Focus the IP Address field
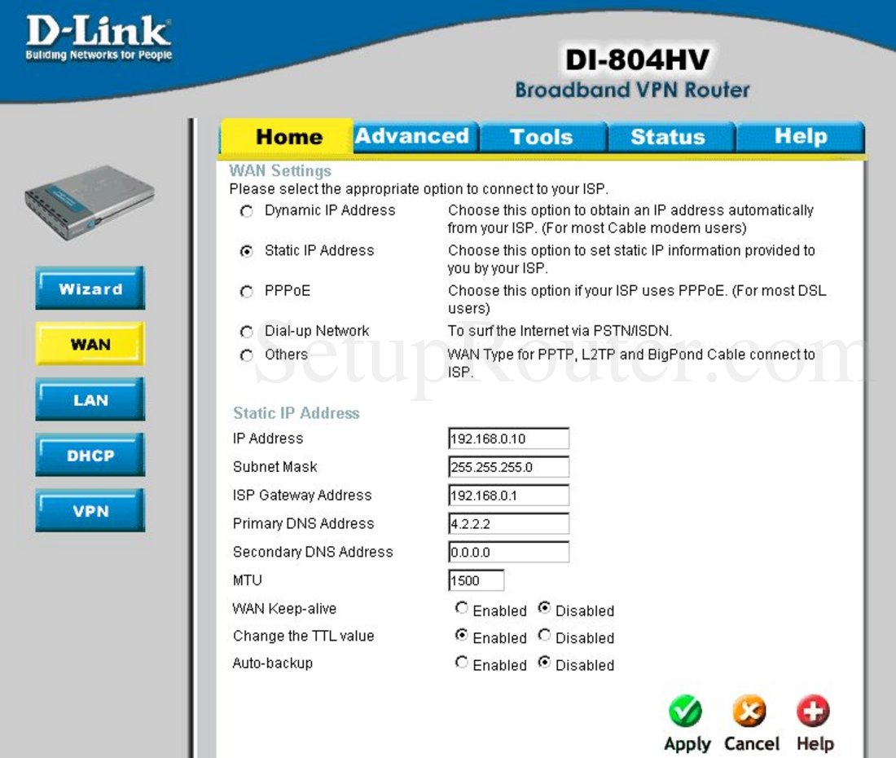 point(508,438)
